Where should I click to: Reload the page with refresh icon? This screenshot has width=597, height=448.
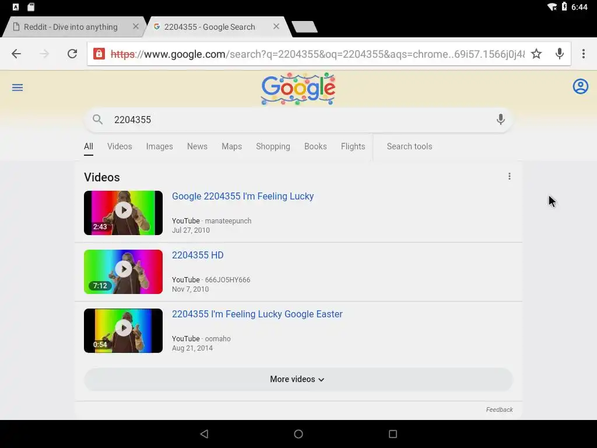72,54
